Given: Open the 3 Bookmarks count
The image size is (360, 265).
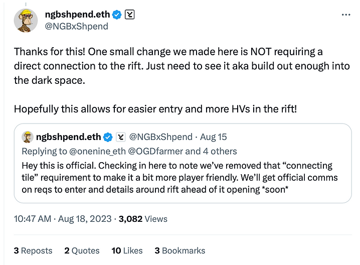Looking at the screenshot, I should pyautogui.click(x=180, y=250).
